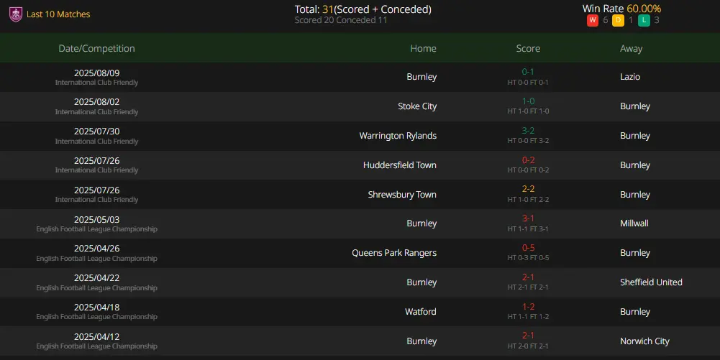The width and height of the screenshot is (720, 360).
Task: Open the Millwall team link
Action: 634,223
